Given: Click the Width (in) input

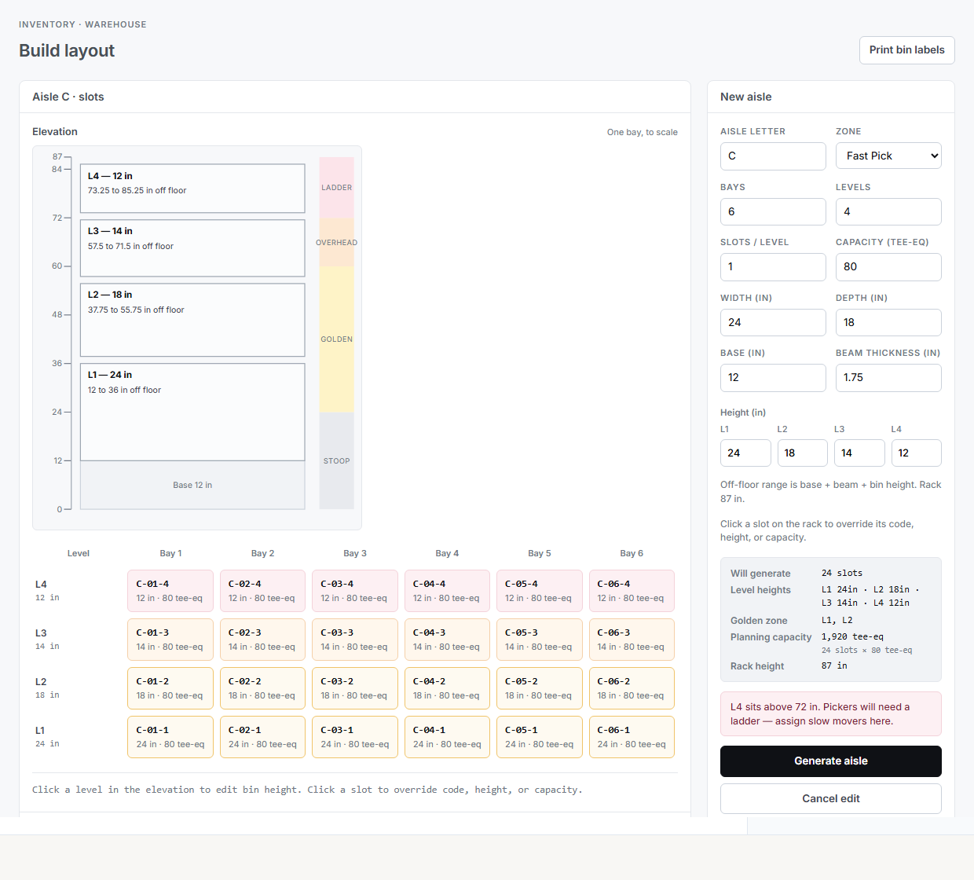Looking at the screenshot, I should (x=773, y=322).
